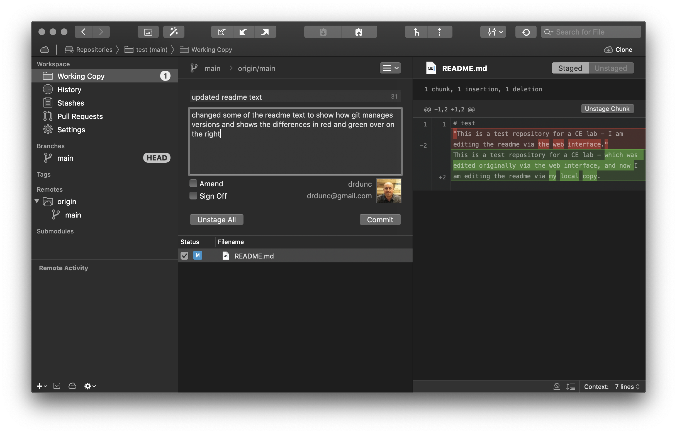Click the Pull toolbar icon
The image size is (677, 434).
(243, 32)
